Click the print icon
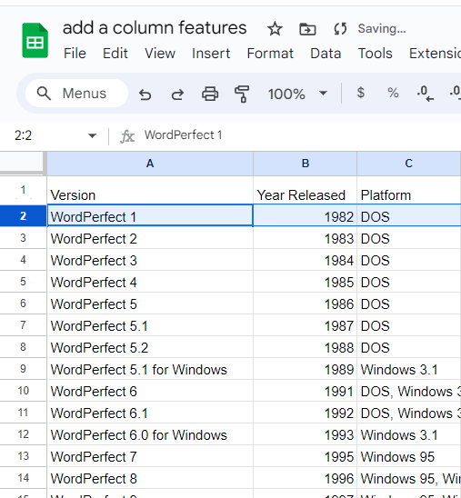 coord(210,94)
